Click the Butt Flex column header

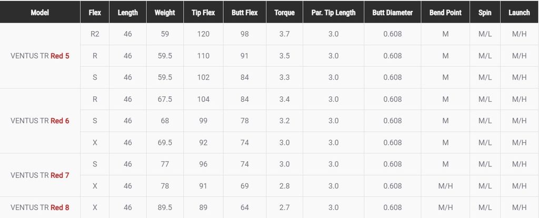tap(244, 13)
